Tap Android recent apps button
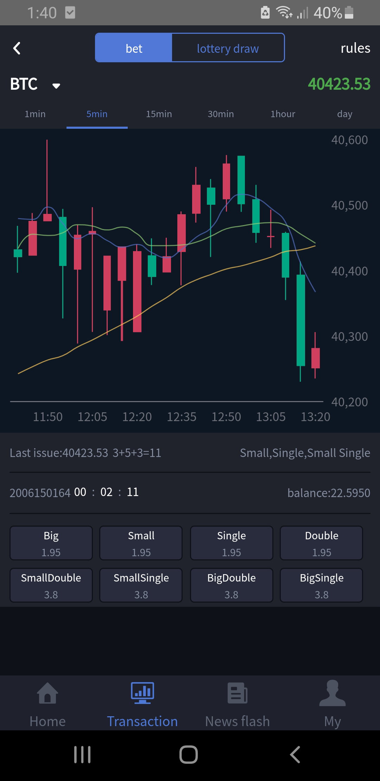Screen dimensions: 380x781 [x=82, y=755]
